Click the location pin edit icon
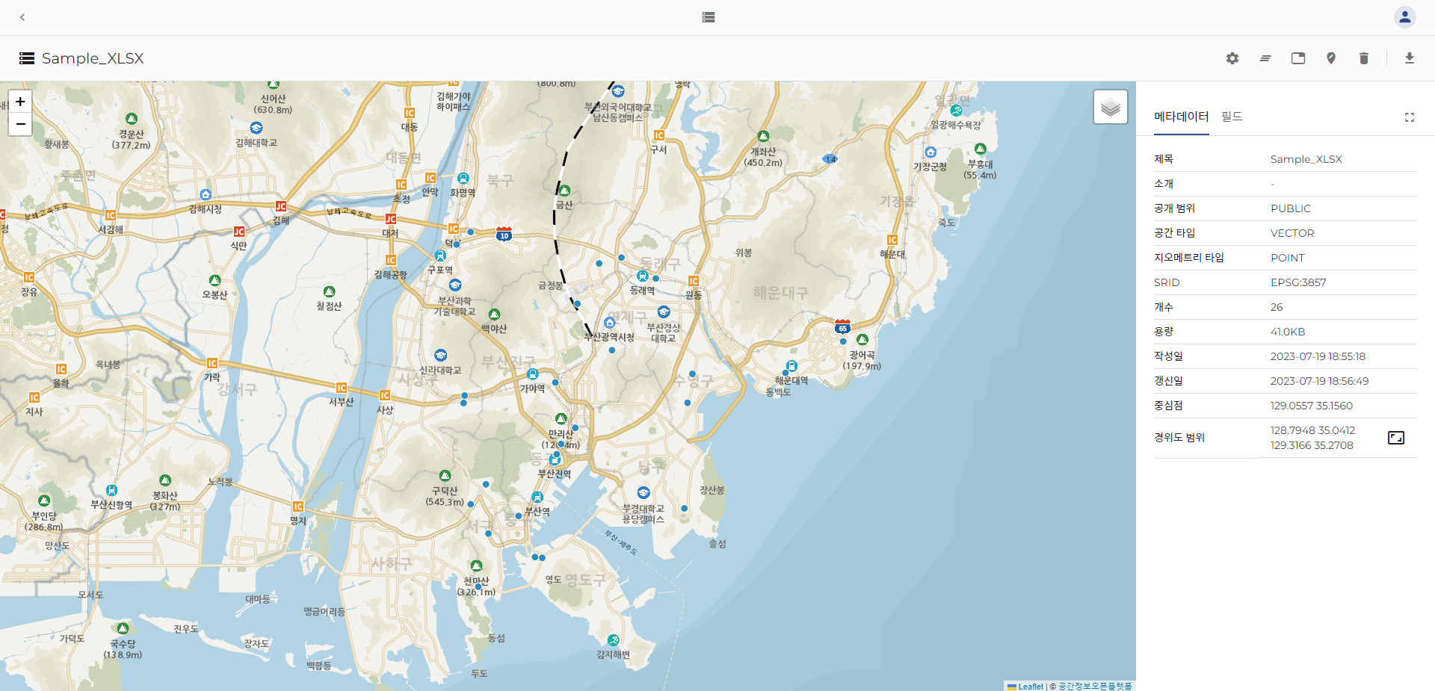1435x691 pixels. [x=1331, y=58]
